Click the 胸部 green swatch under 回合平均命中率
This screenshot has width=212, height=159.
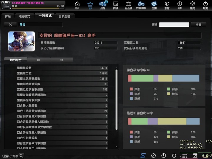(x=169, y=89)
